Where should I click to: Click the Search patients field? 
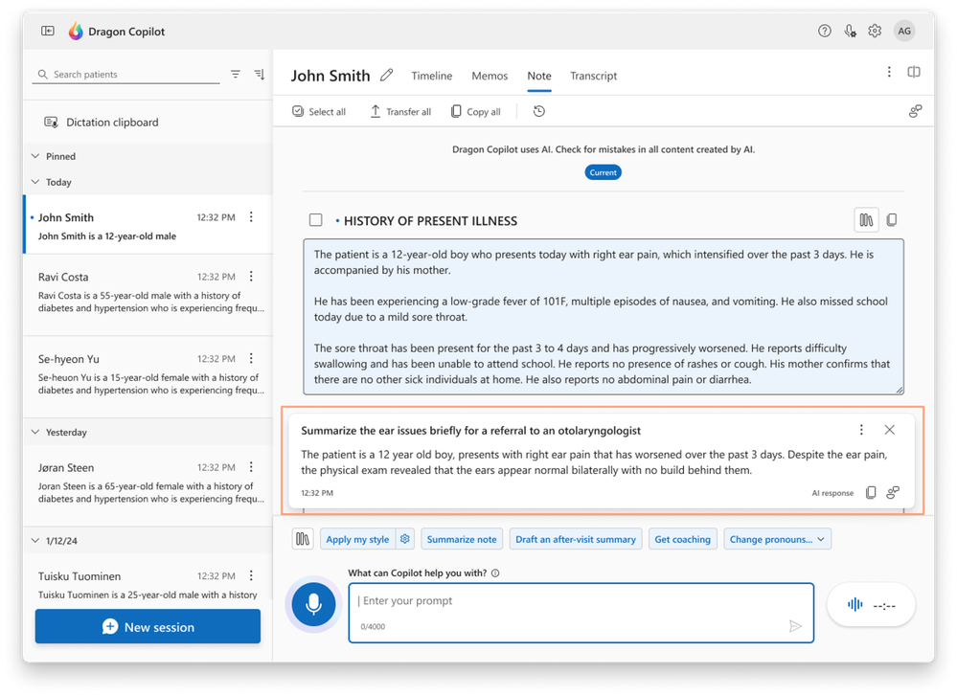point(125,74)
